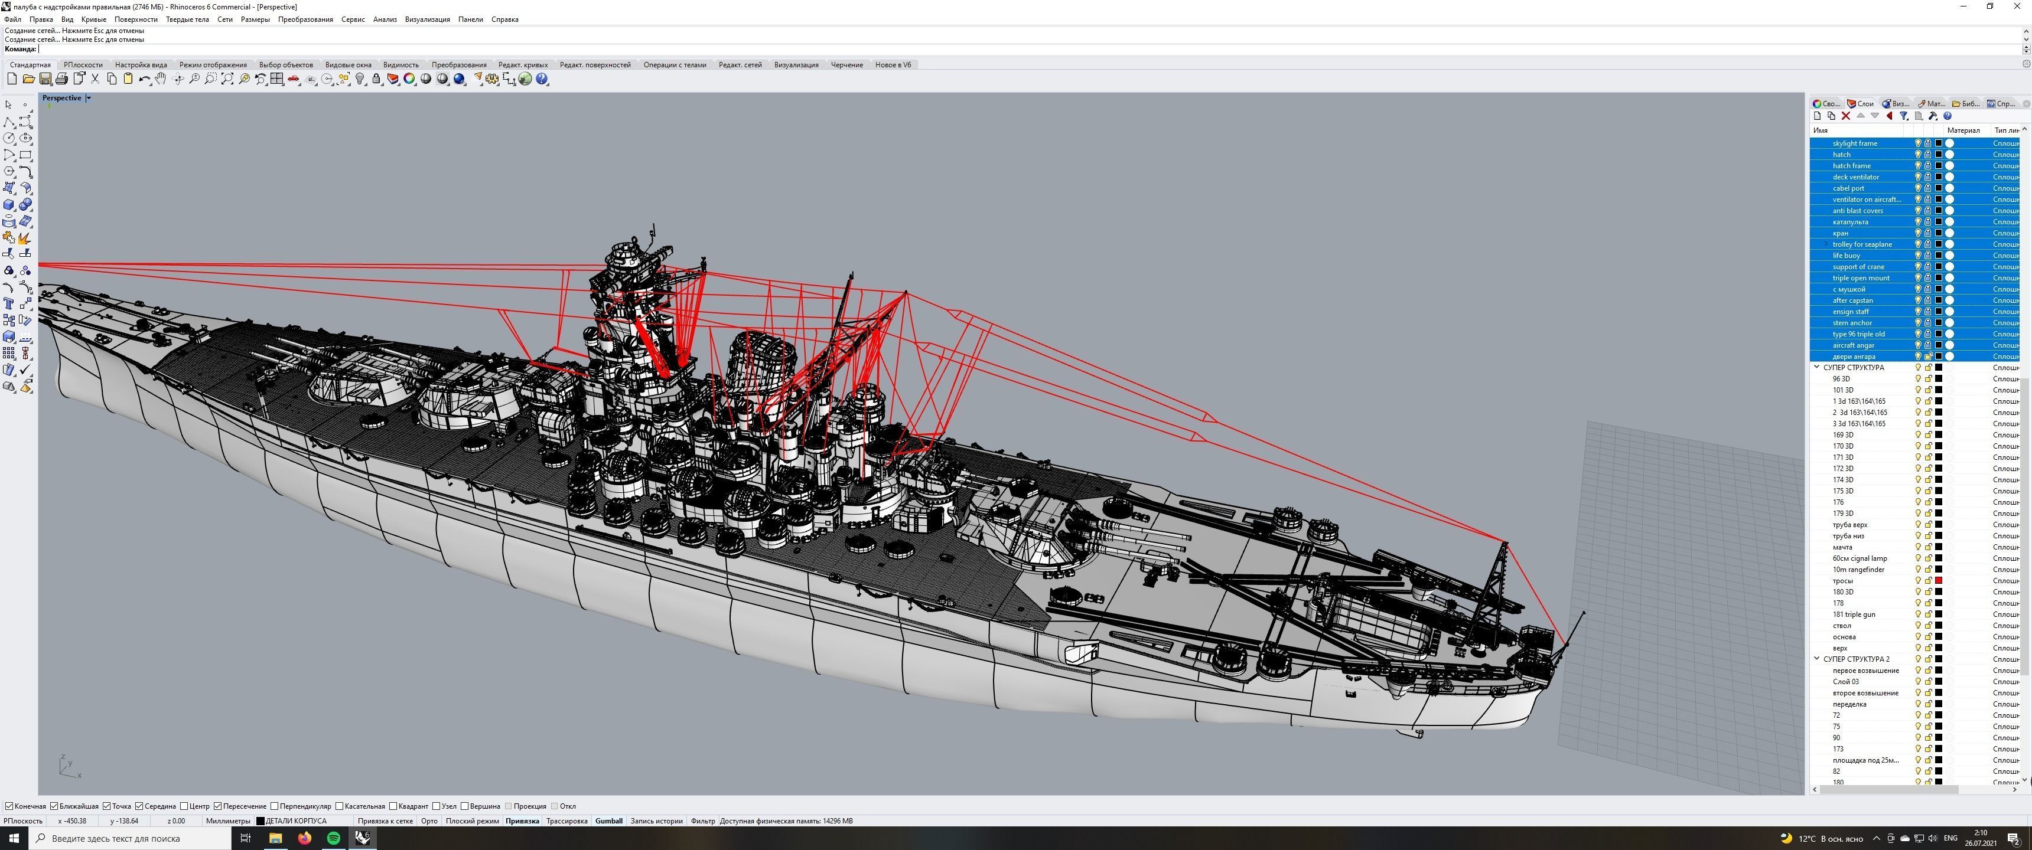
Task: Click the red X delete layer icon
Action: (x=1846, y=116)
